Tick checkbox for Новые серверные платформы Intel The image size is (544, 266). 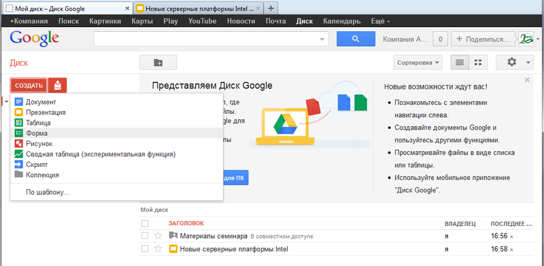(145, 248)
